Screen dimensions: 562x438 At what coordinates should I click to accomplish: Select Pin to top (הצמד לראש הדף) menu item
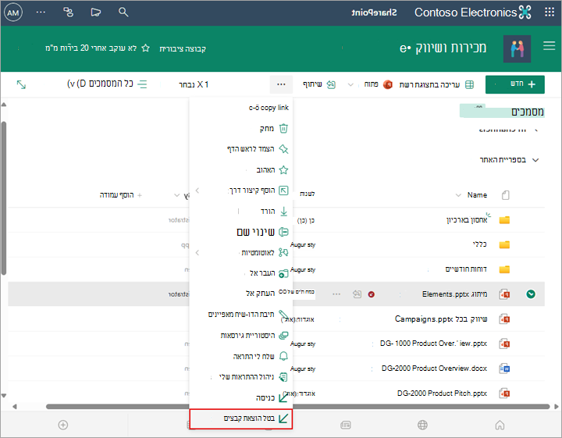(241, 149)
